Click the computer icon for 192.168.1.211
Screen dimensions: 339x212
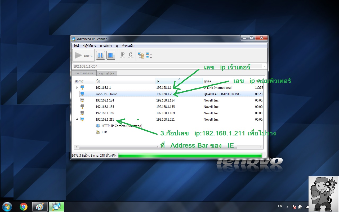[82, 119]
